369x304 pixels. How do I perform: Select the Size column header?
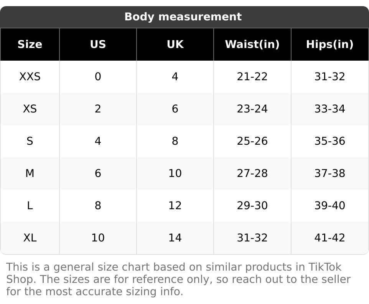(x=30, y=45)
